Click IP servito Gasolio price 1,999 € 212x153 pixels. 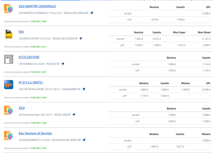coord(165,90)
